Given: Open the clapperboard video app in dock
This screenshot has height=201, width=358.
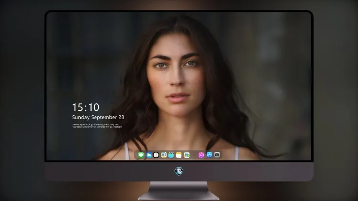Looking at the screenshot, I should 171,155.
